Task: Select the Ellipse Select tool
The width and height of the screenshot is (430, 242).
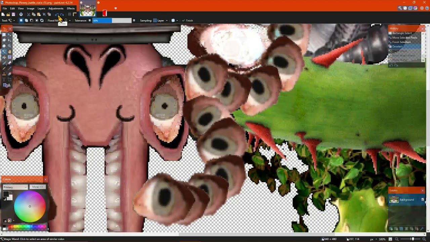Action: tap(4, 46)
